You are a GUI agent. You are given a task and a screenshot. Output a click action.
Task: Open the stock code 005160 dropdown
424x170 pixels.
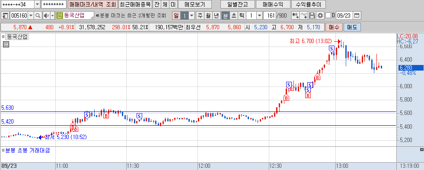coord(31,15)
